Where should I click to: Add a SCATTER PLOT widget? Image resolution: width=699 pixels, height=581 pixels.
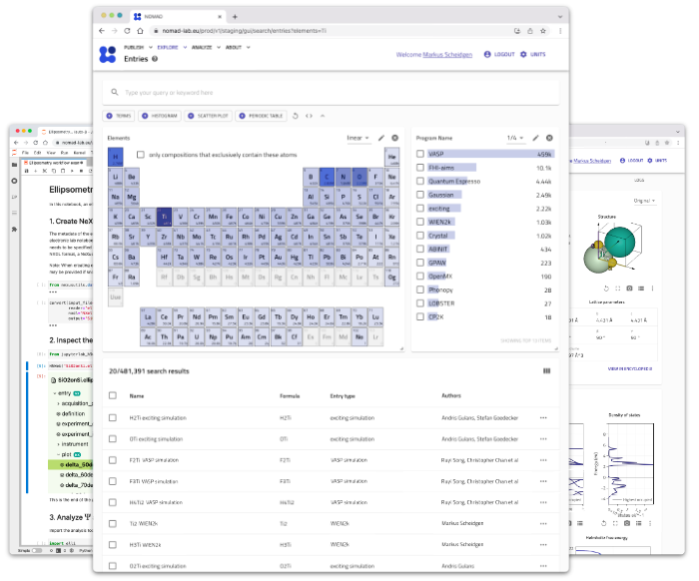[208, 116]
